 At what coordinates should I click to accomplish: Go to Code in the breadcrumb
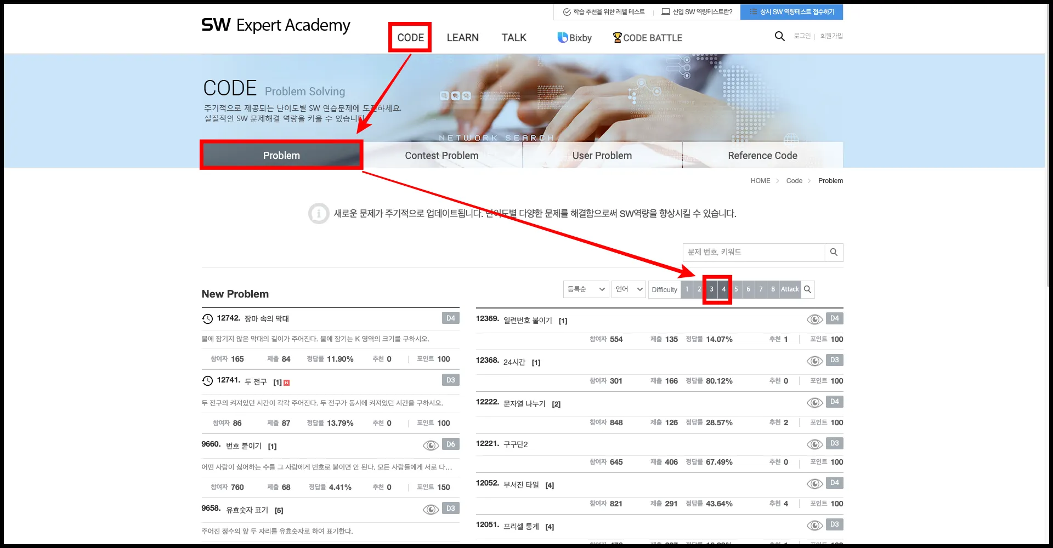(x=794, y=181)
